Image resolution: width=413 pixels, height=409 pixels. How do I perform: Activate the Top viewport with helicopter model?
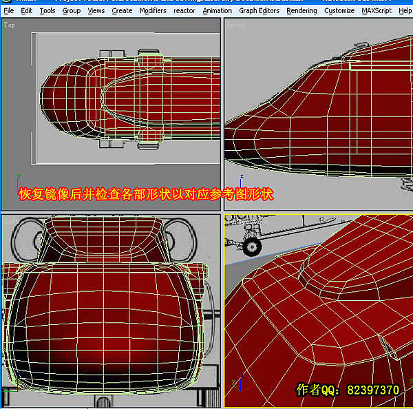[x=111, y=114]
